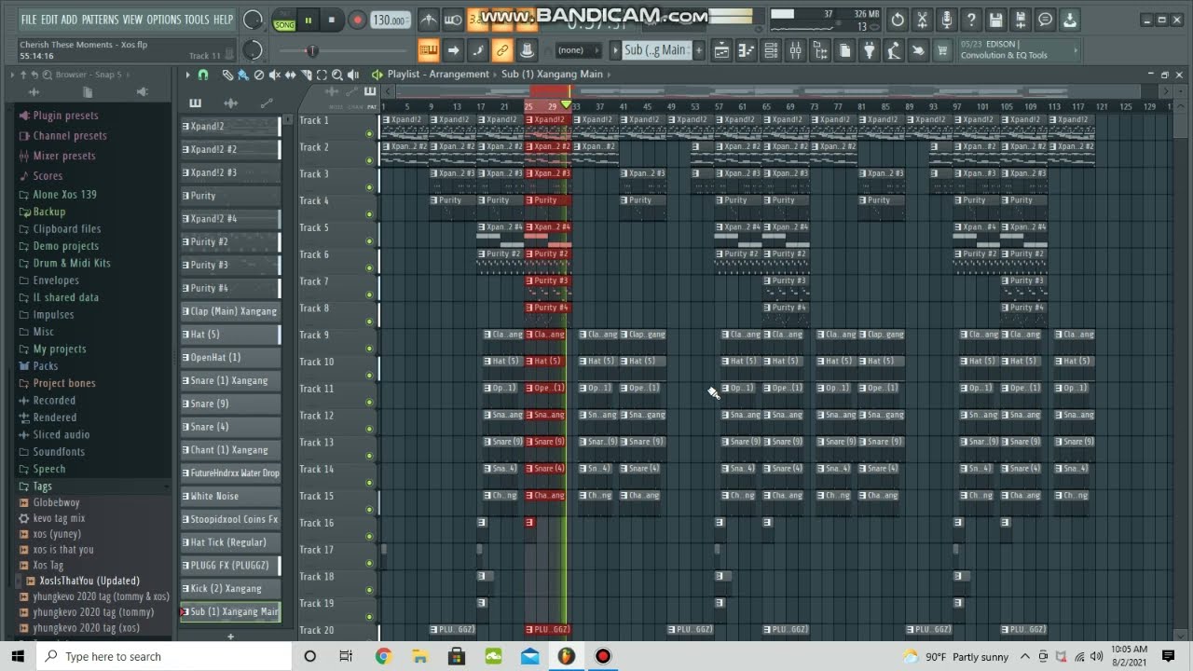Toggle the orange link icon in recording panel
1193x671 pixels.
(x=501, y=50)
